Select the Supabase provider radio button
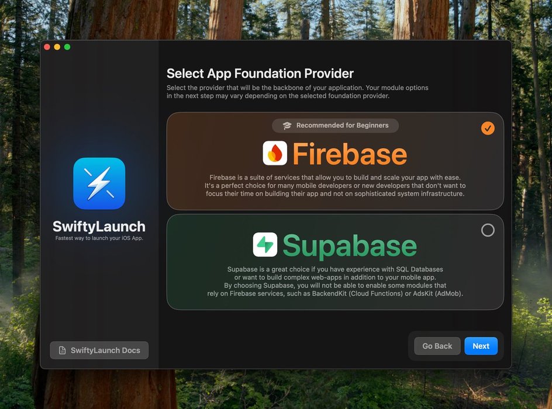The image size is (552, 409). [488, 230]
